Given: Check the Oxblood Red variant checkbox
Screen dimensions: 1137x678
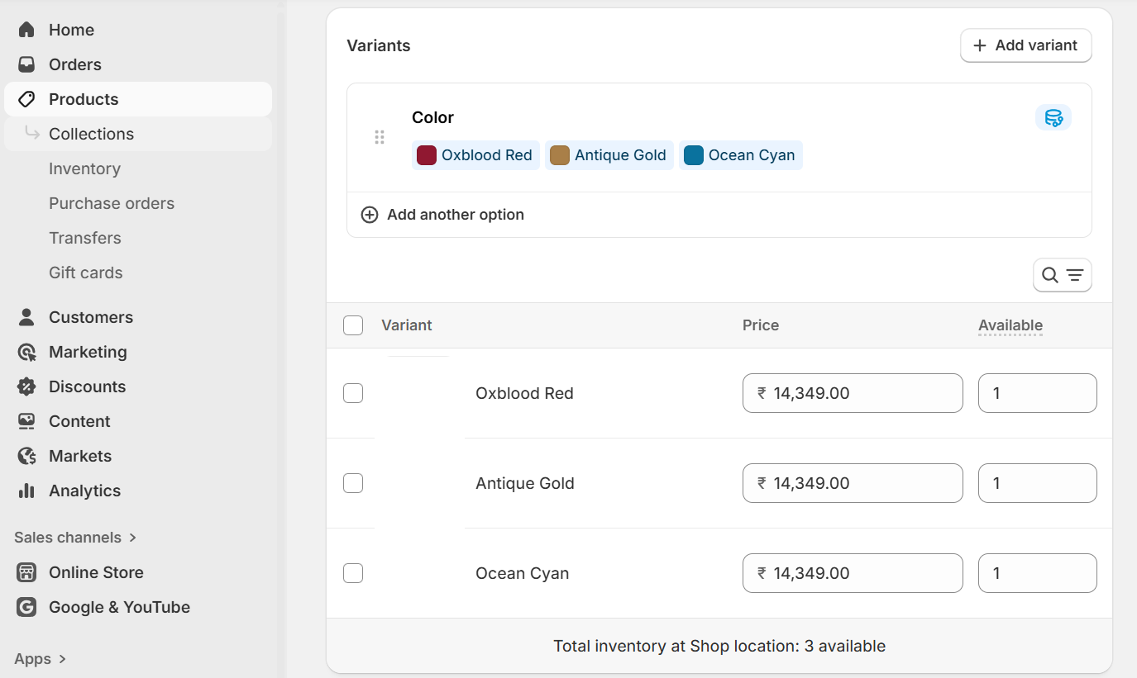Looking at the screenshot, I should point(353,393).
